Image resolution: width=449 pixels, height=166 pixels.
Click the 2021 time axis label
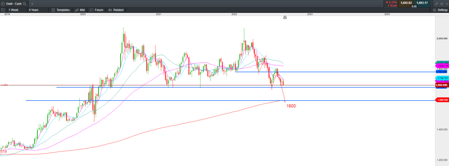pos(158,14)
